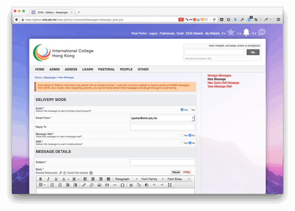Select No for Email delivery
Screen dimensions: 295x211
point(190,110)
